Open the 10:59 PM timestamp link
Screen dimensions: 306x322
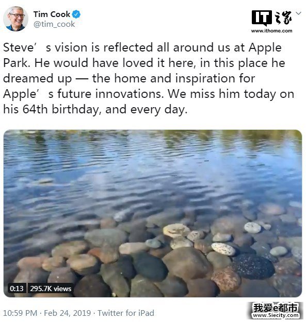coord(20,313)
